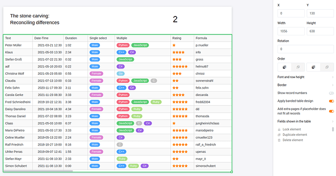Click Ruby tag in Stefan Mayr row
The width and height of the screenshot is (336, 176).
122,159
